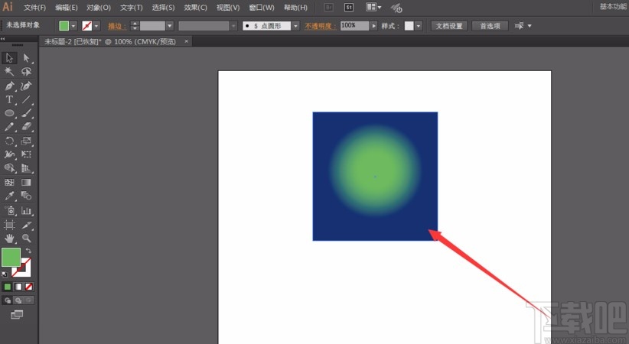Image resolution: width=629 pixels, height=344 pixels.
Task: Select the Rotate tool
Action: click(9, 141)
